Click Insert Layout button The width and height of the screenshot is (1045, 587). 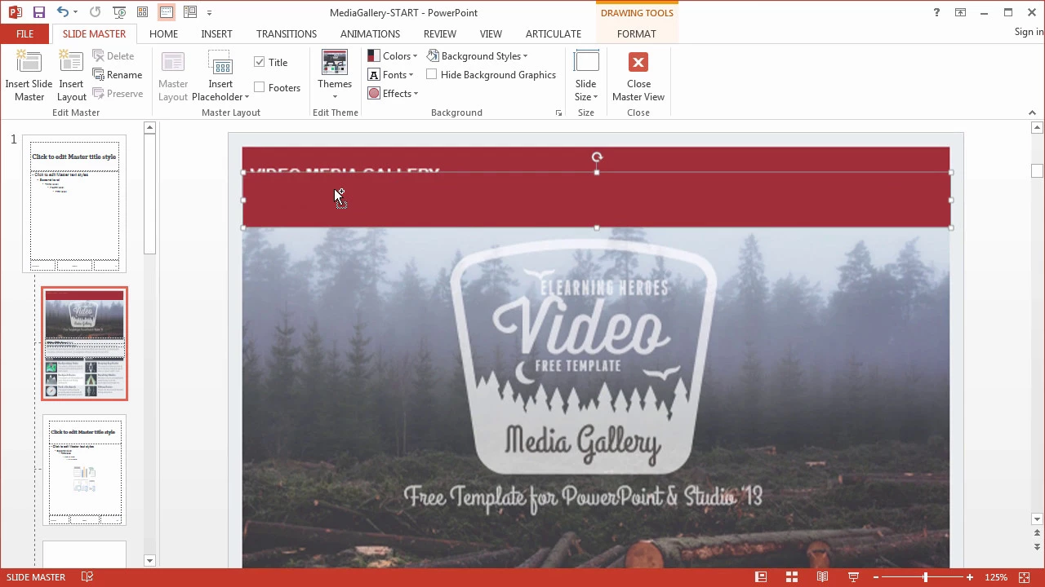(x=71, y=76)
